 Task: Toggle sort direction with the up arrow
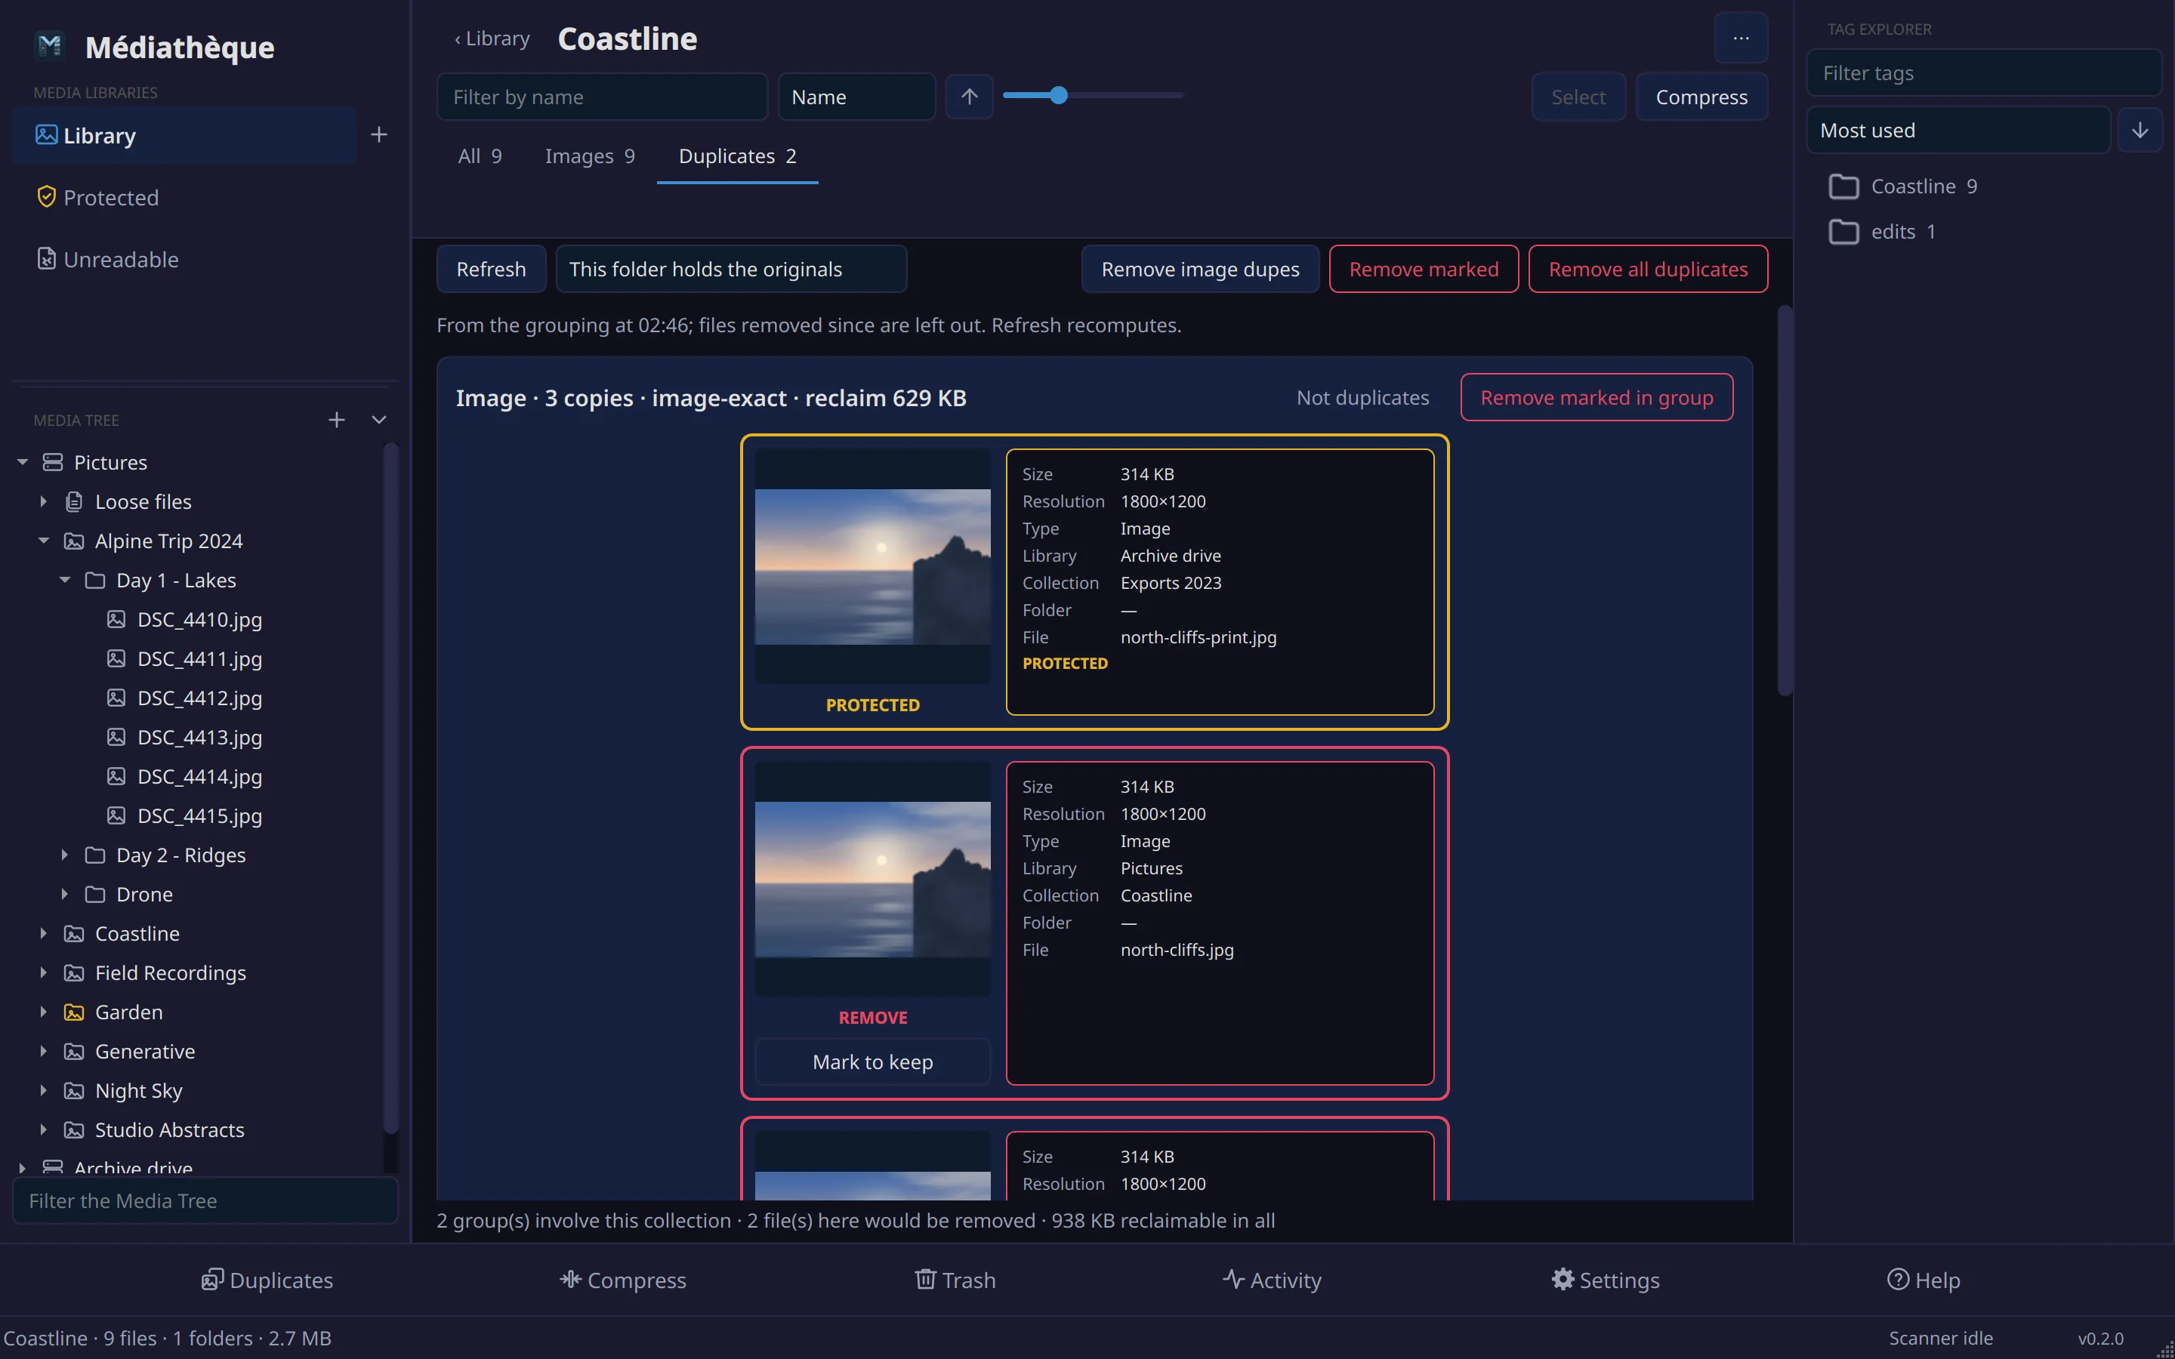(969, 96)
